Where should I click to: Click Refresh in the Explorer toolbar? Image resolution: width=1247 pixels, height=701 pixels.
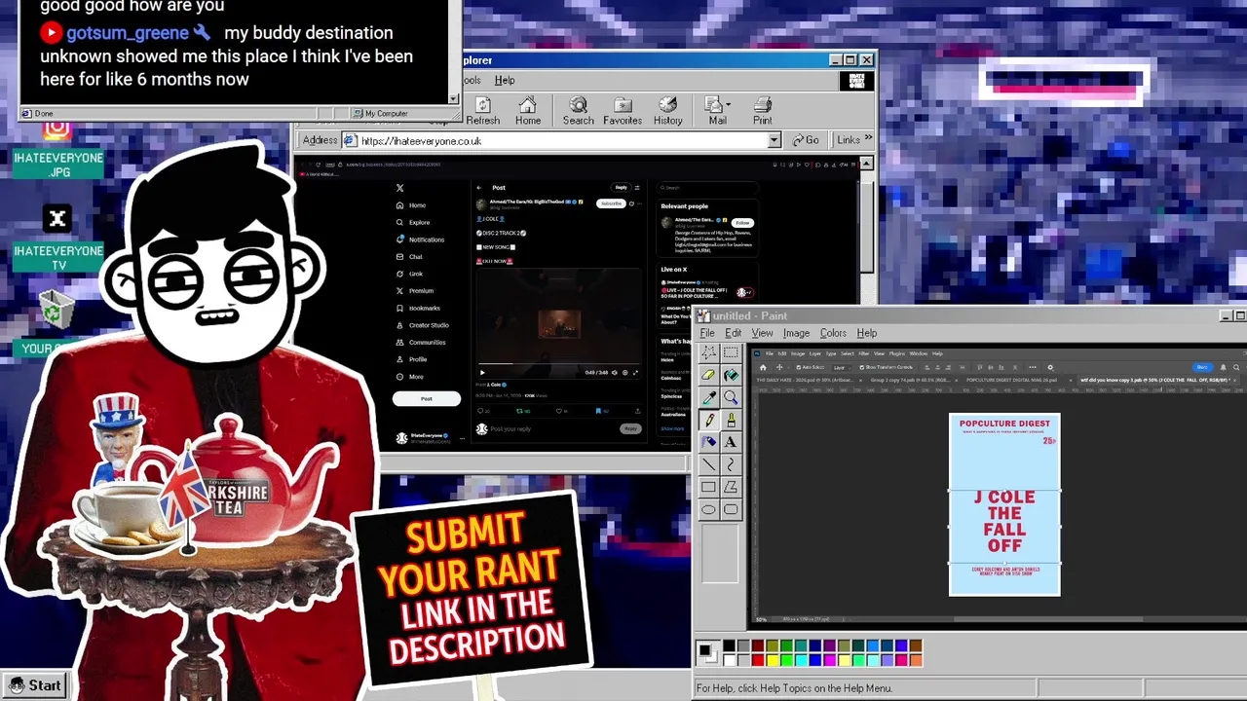[482, 111]
